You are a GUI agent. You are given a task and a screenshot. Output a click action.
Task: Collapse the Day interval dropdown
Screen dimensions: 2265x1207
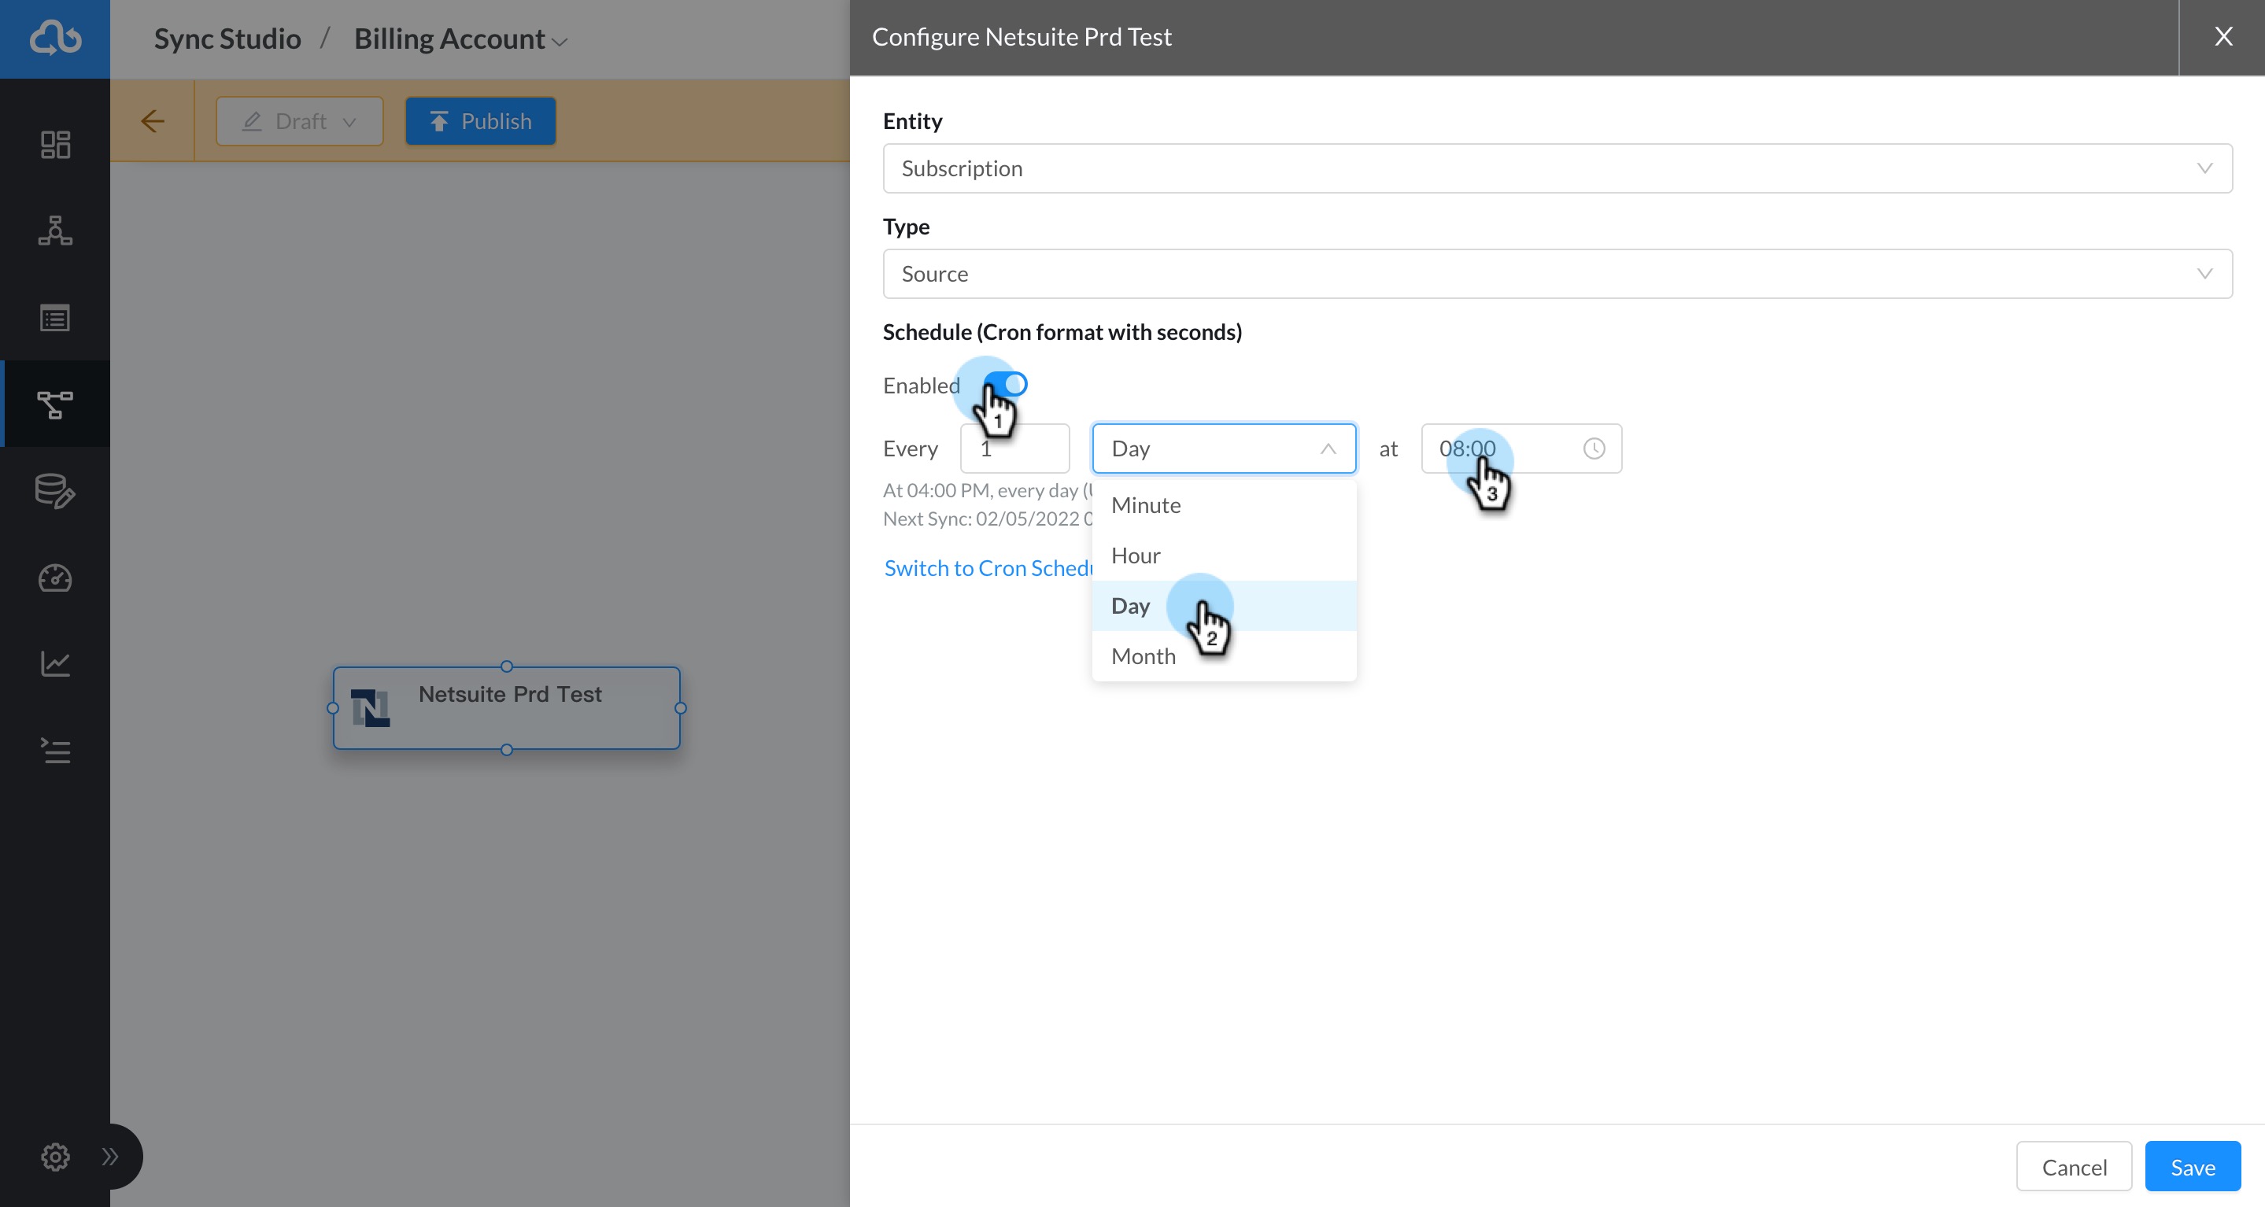point(1224,448)
